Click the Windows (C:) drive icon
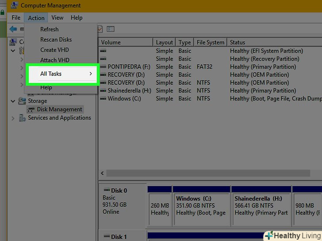Screen dimensions: 322x241 [x=103, y=98]
